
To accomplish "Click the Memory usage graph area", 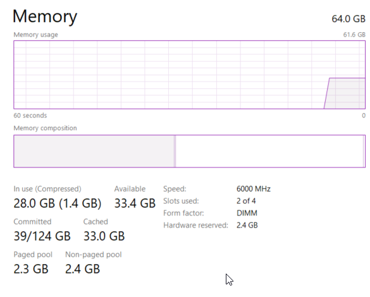I will [190, 75].
